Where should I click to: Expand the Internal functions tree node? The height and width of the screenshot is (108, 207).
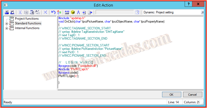pos(7,29)
